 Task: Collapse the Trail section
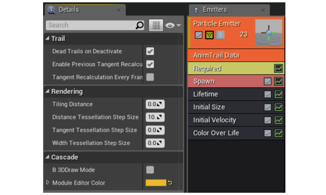48,38
